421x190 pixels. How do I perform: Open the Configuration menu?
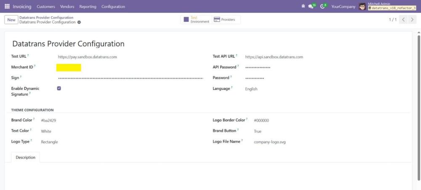(113, 7)
